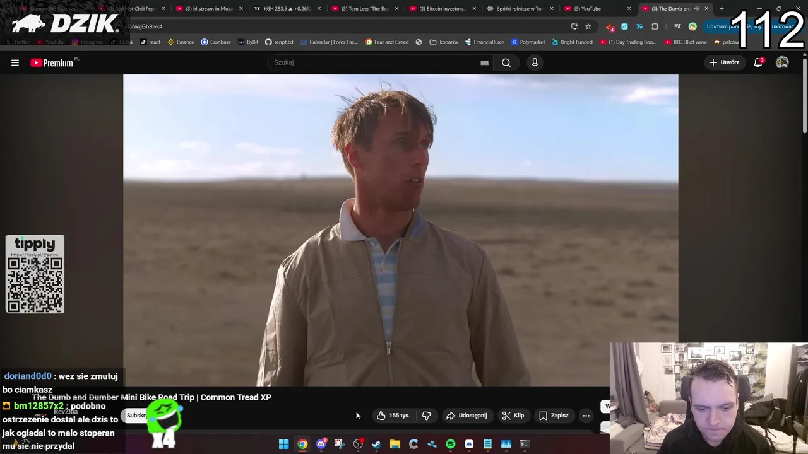808x454 pixels.
Task: Open the ByBit bookmark
Action: tap(248, 42)
